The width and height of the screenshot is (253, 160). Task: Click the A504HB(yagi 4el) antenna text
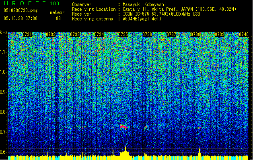(x=142, y=19)
